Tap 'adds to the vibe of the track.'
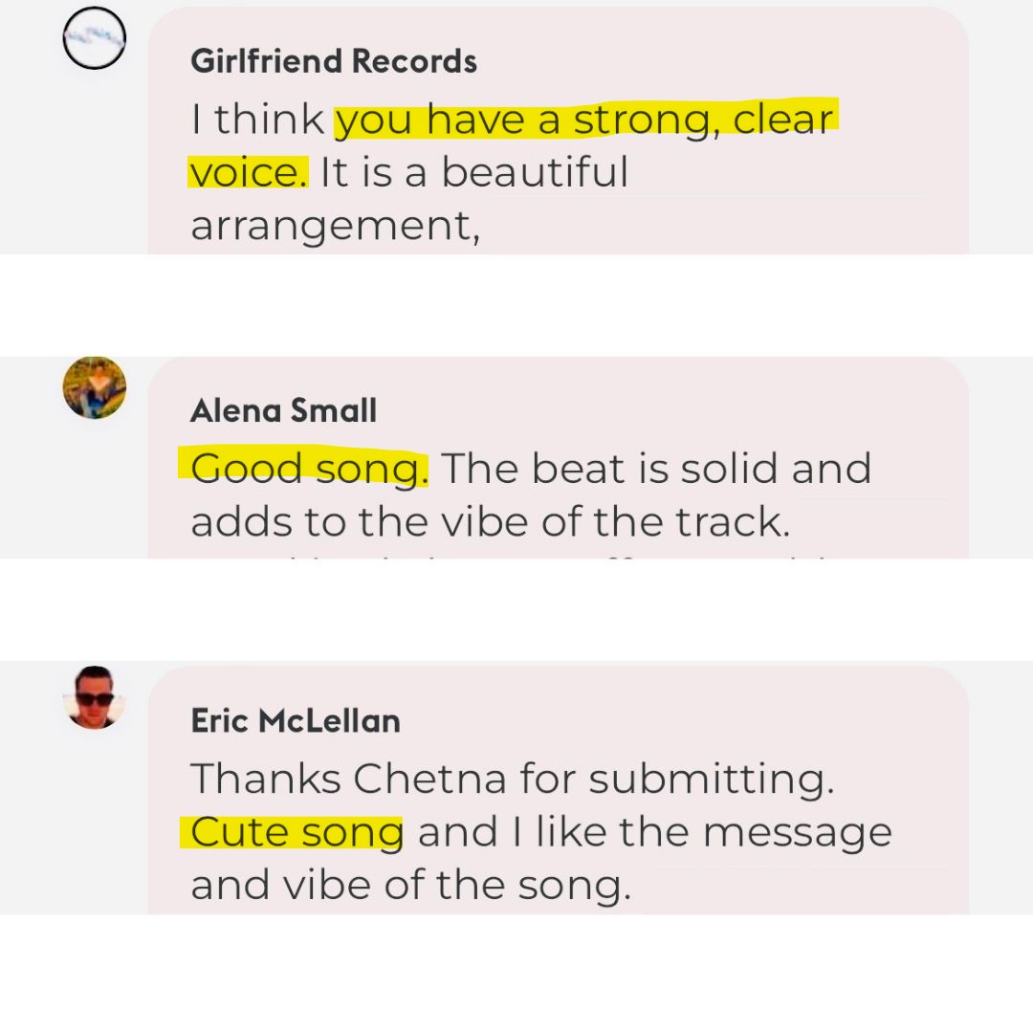Screen dimensions: 1033x1033 pos(490,522)
